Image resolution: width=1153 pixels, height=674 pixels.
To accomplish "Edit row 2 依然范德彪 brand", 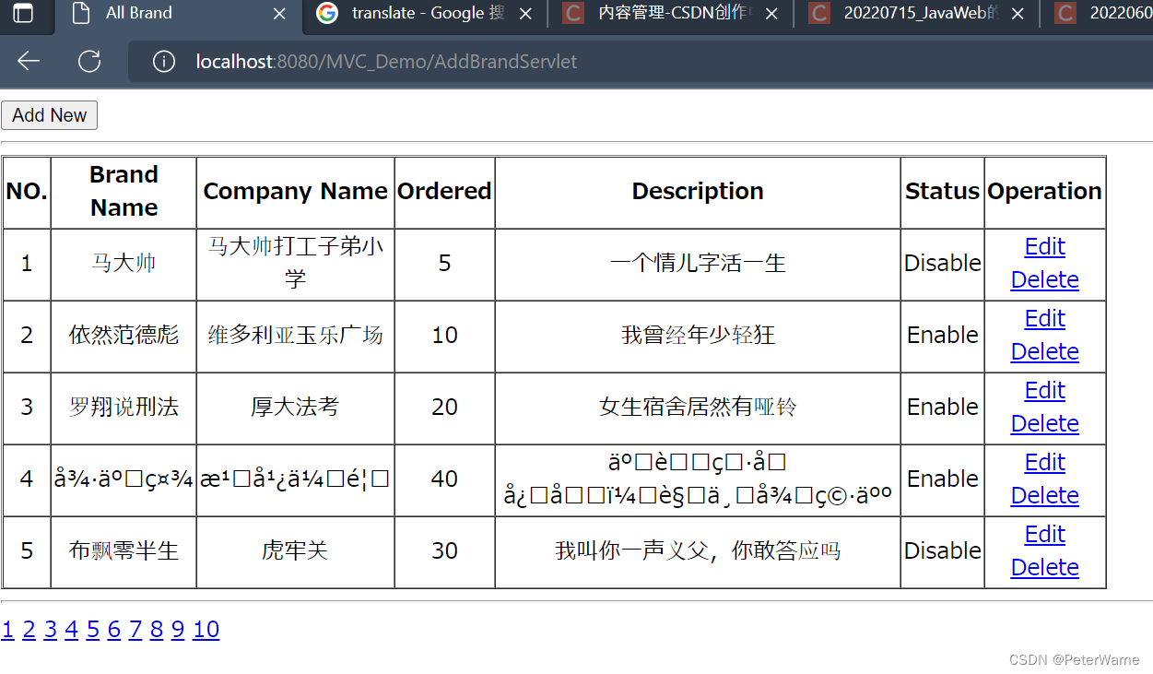I will [1044, 319].
